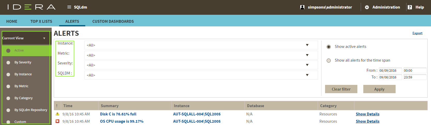
Task: Sort by the Time column header
Action: [x=80, y=106]
